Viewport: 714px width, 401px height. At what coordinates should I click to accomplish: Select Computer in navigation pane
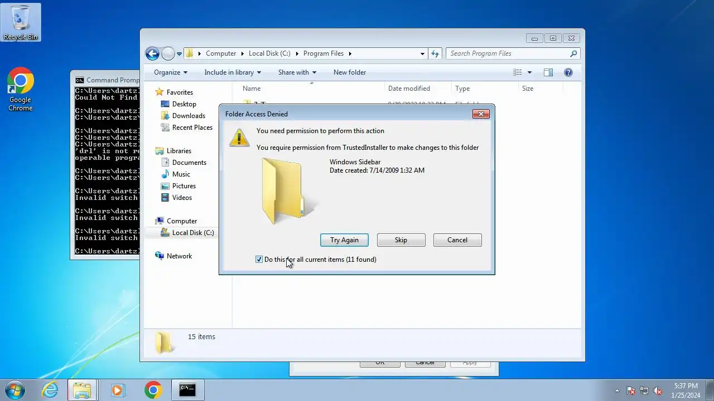click(x=182, y=221)
